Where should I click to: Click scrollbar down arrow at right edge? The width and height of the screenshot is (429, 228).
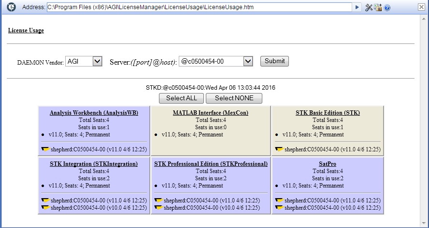pos(425,223)
